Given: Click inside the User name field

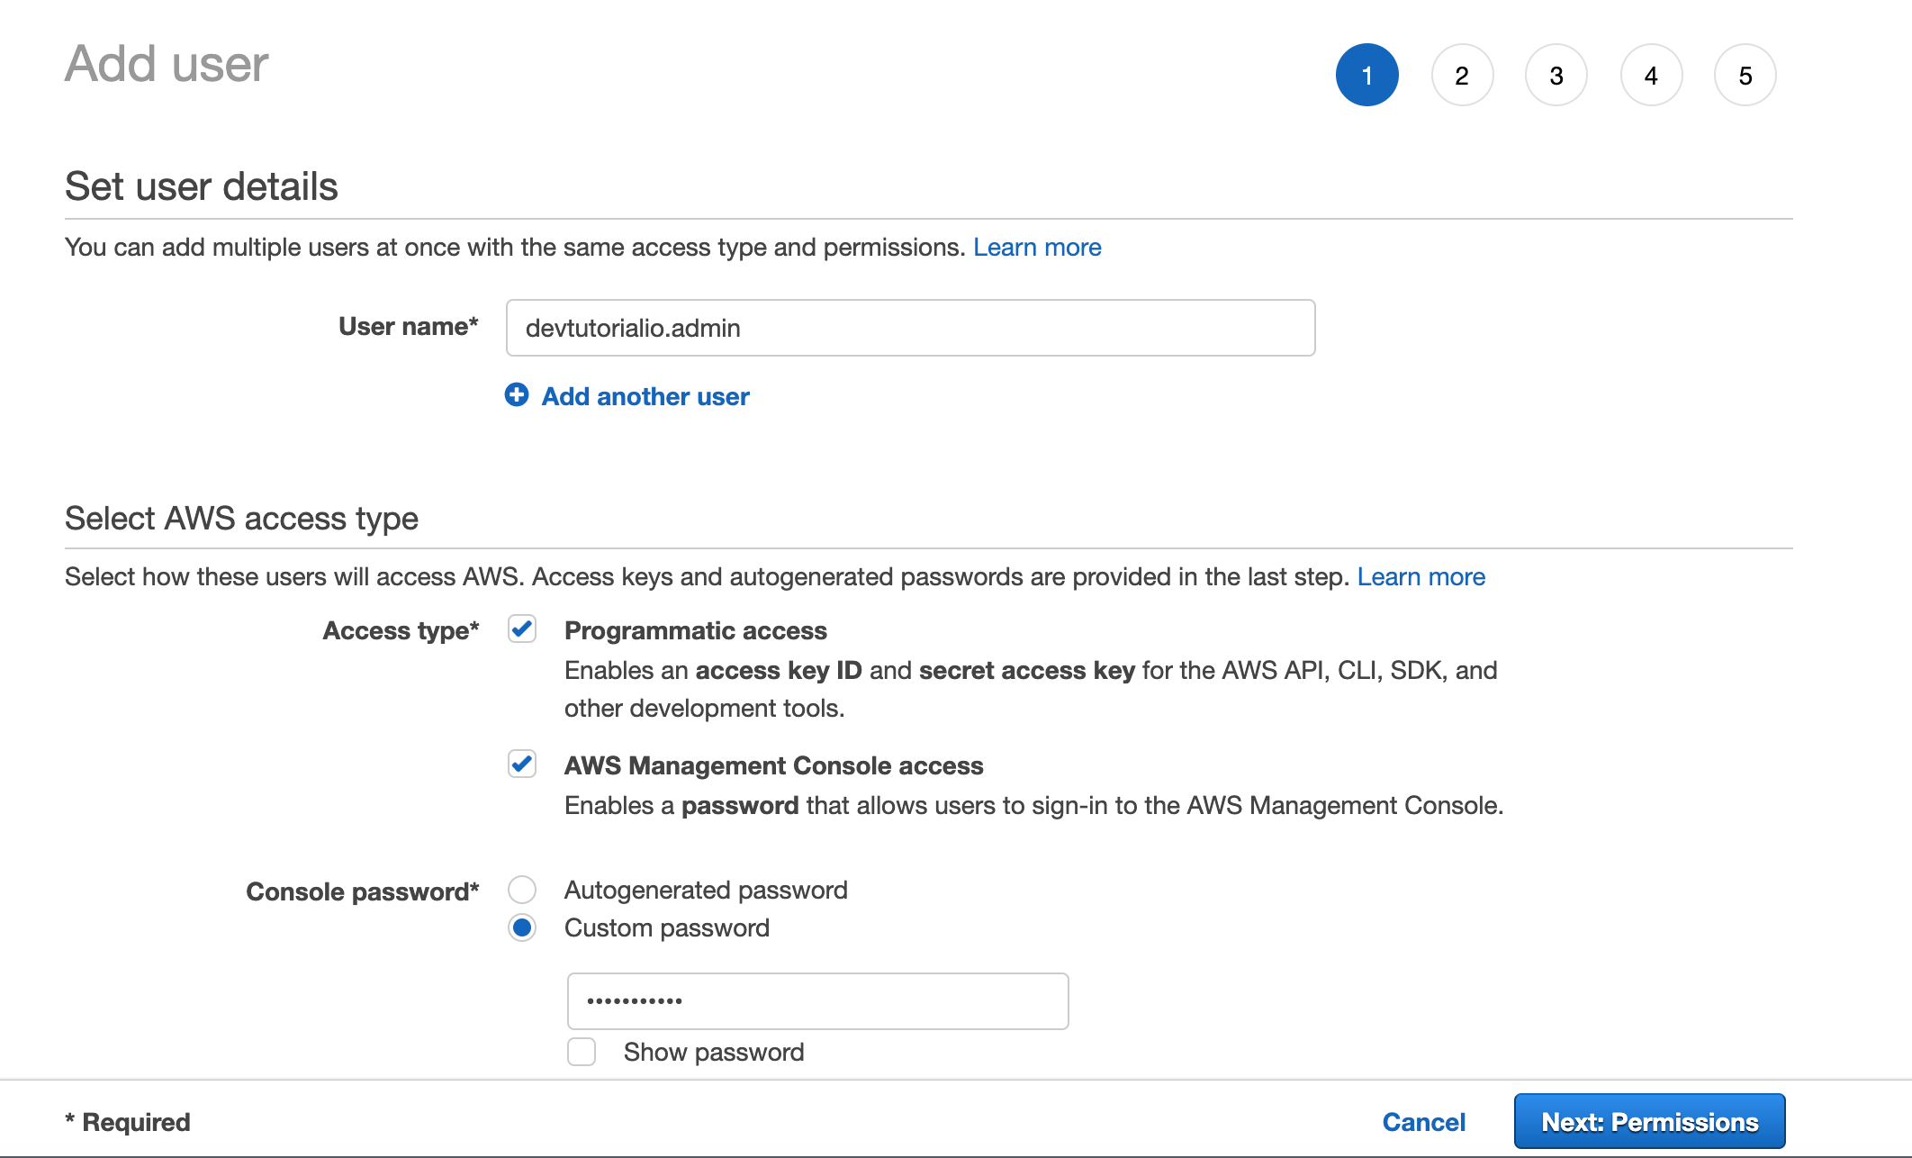Looking at the screenshot, I should click(909, 328).
